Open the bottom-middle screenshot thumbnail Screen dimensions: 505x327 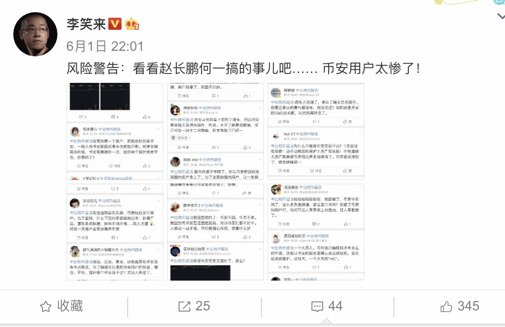[215, 232]
